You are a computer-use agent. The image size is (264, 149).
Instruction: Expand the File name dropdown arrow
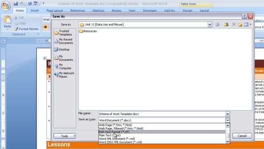227,114
